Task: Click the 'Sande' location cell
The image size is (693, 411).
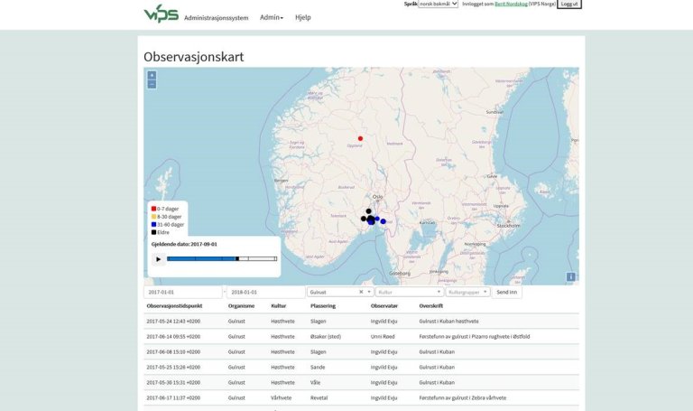Action: [318, 368]
